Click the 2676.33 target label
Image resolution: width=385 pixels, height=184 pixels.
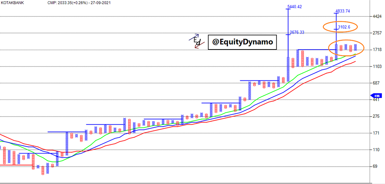(297, 32)
